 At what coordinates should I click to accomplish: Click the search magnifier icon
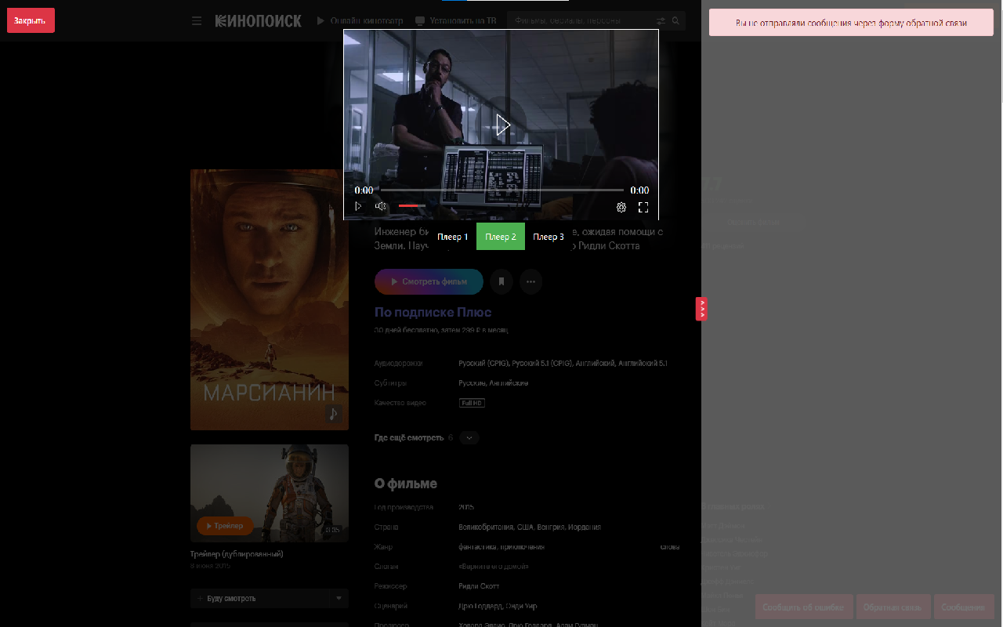tap(675, 20)
